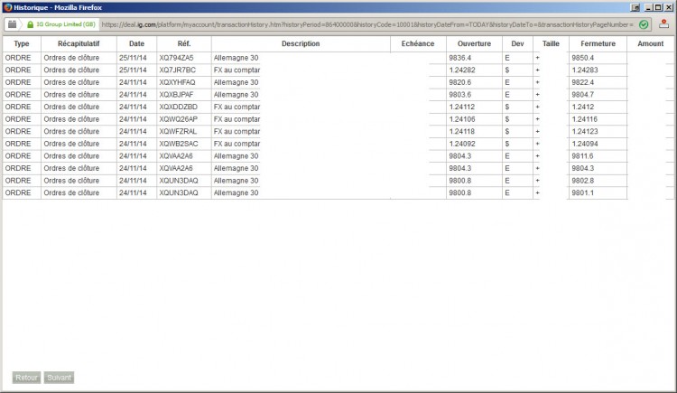Click opening value 1.24282
The height and width of the screenshot is (393, 677).
[x=461, y=70]
